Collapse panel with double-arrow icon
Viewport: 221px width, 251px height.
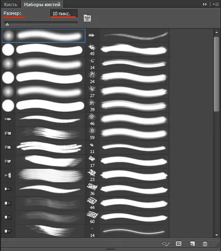(x=205, y=4)
